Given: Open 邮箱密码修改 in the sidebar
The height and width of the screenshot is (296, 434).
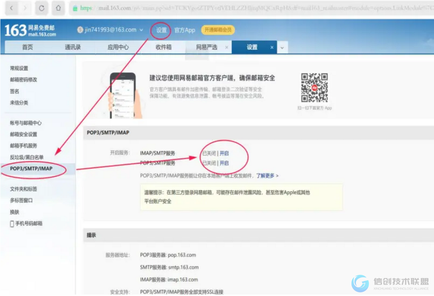Looking at the screenshot, I should pos(23,79).
